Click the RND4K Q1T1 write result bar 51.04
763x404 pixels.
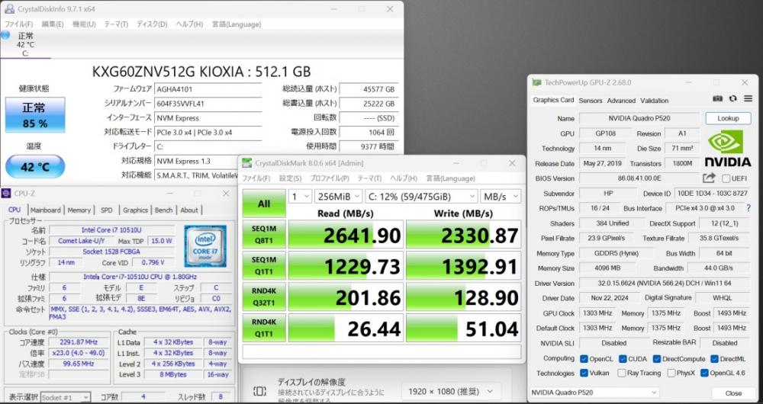[x=464, y=328]
